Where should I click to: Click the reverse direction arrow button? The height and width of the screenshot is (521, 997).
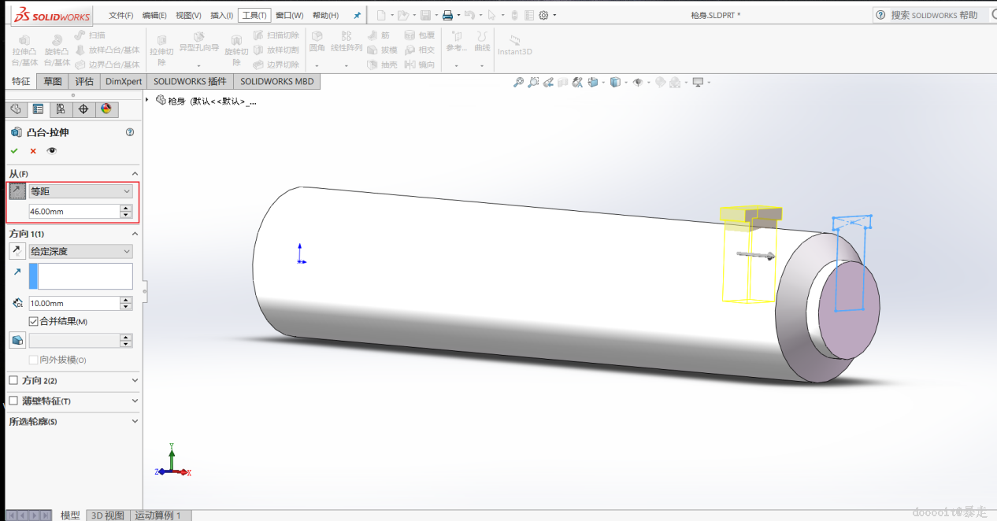pyautogui.click(x=17, y=251)
